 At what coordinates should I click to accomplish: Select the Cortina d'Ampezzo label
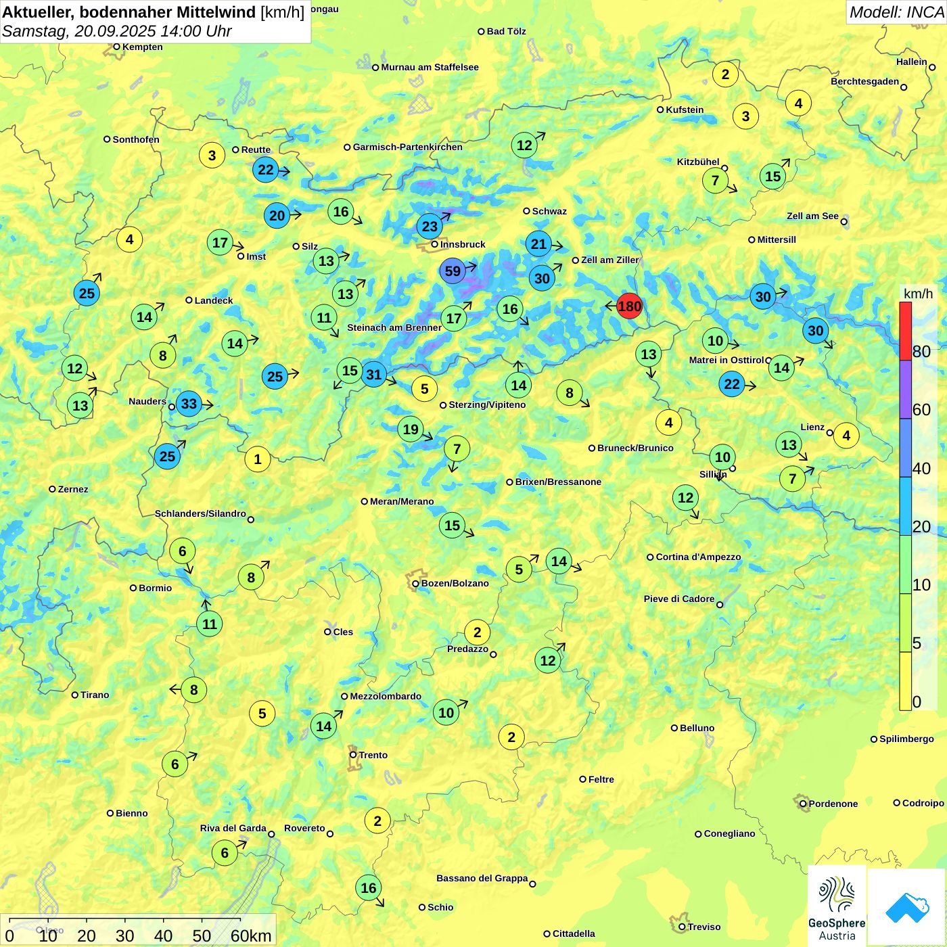click(x=698, y=557)
